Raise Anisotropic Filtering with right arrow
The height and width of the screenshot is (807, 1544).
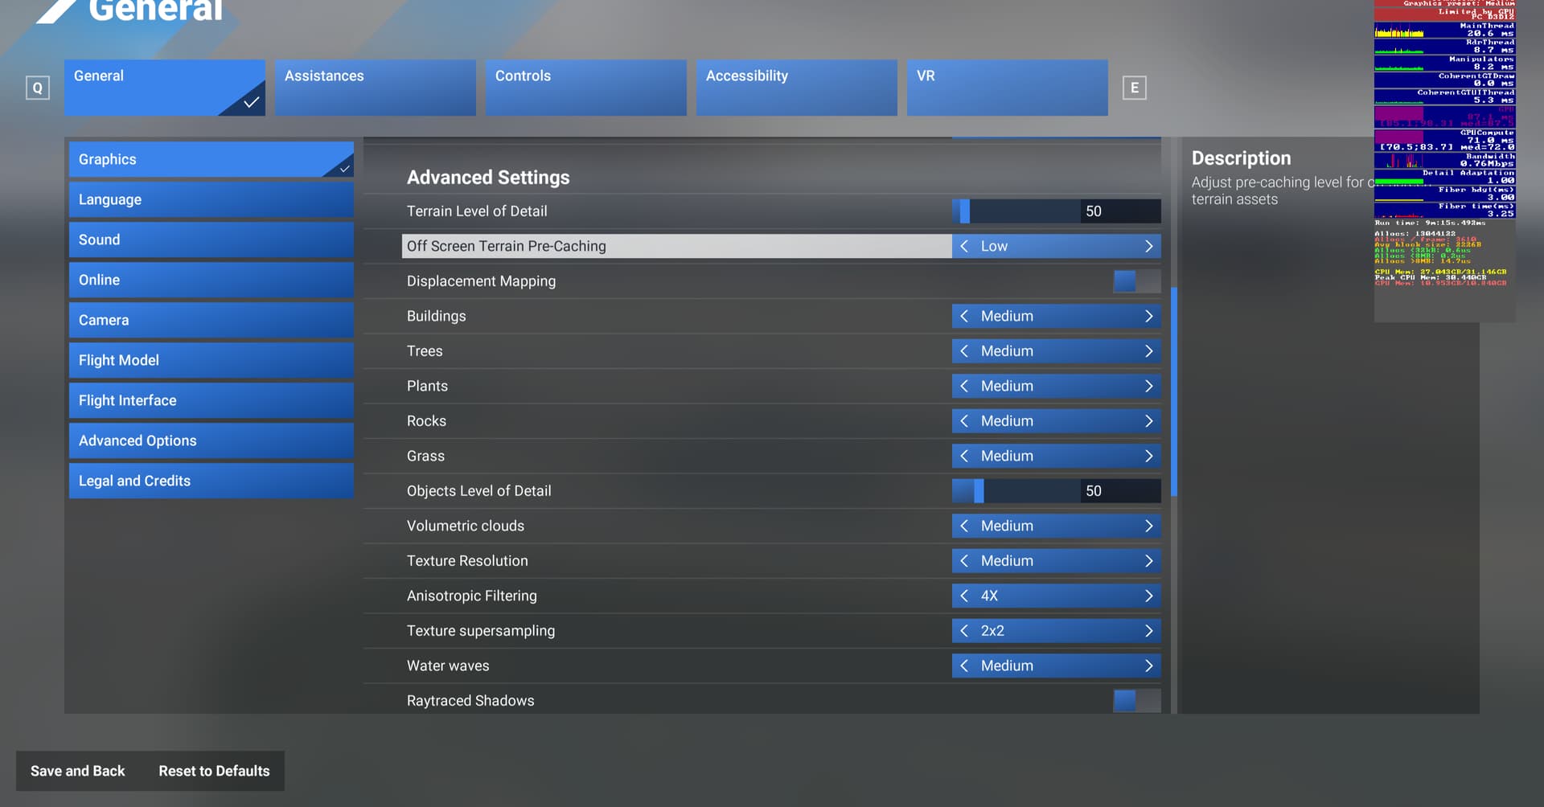[x=1148, y=596]
